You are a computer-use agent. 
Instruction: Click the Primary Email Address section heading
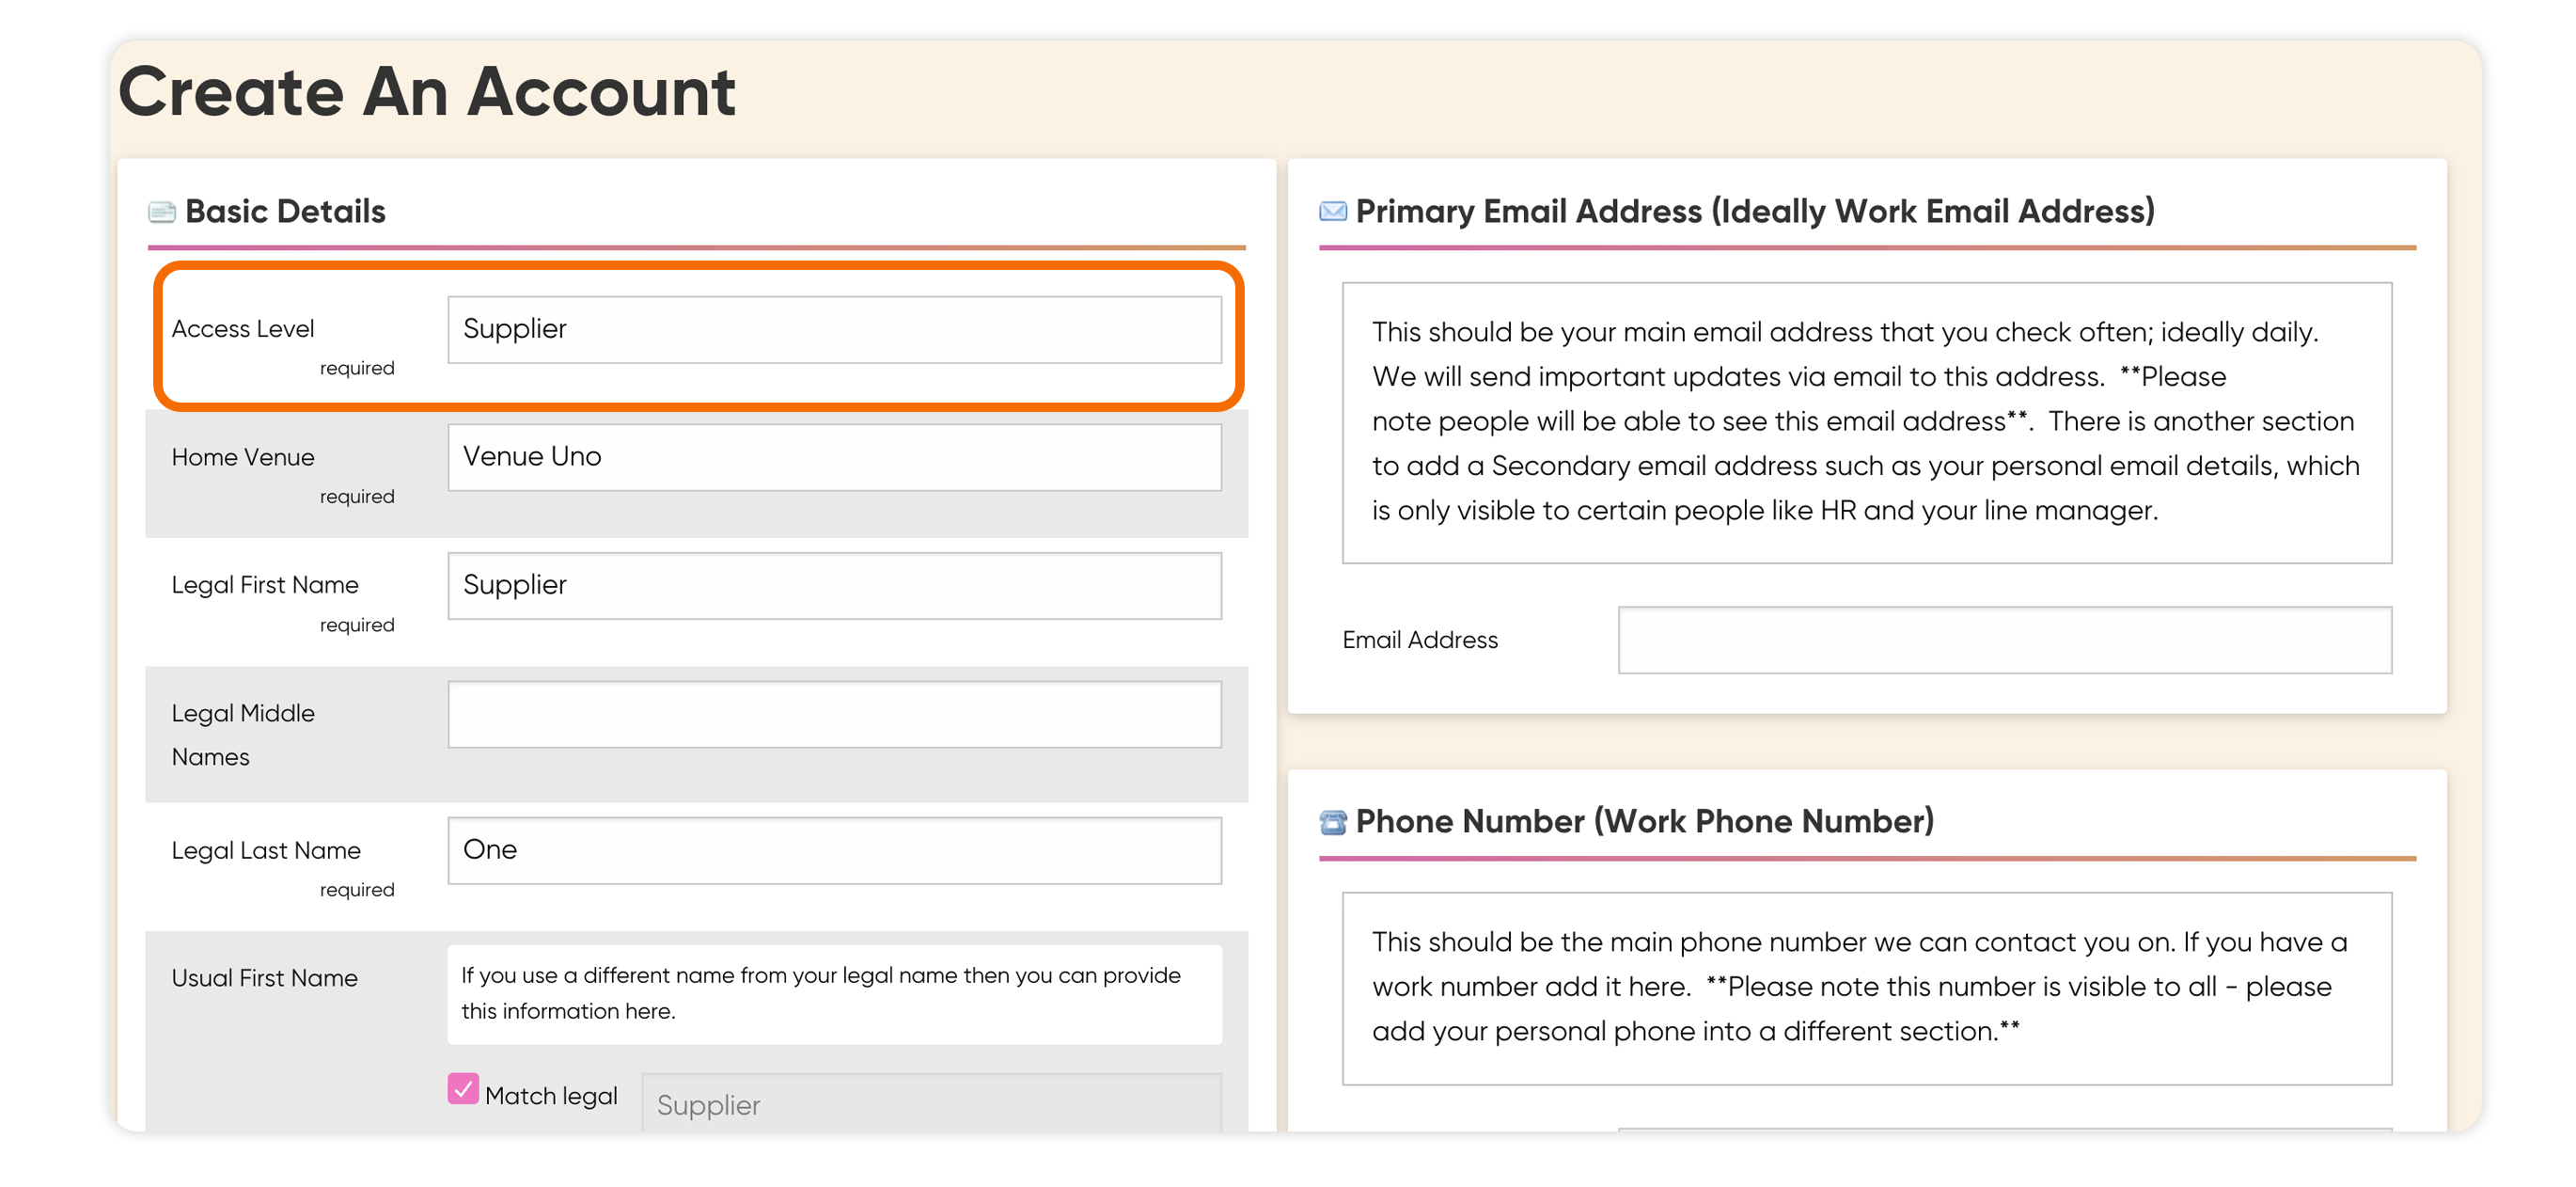click(1755, 213)
